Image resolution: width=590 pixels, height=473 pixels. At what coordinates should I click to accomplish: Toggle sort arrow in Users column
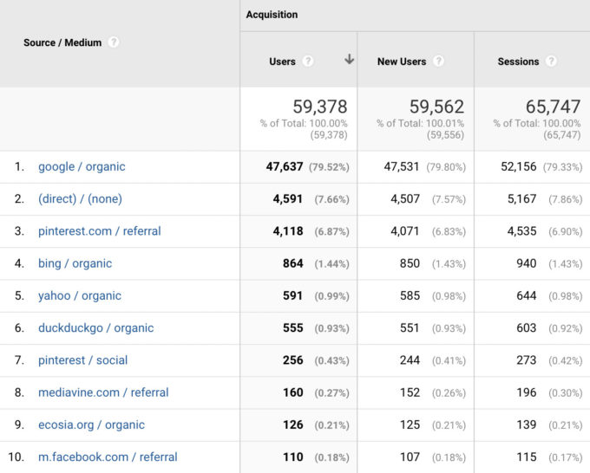pyautogui.click(x=349, y=59)
